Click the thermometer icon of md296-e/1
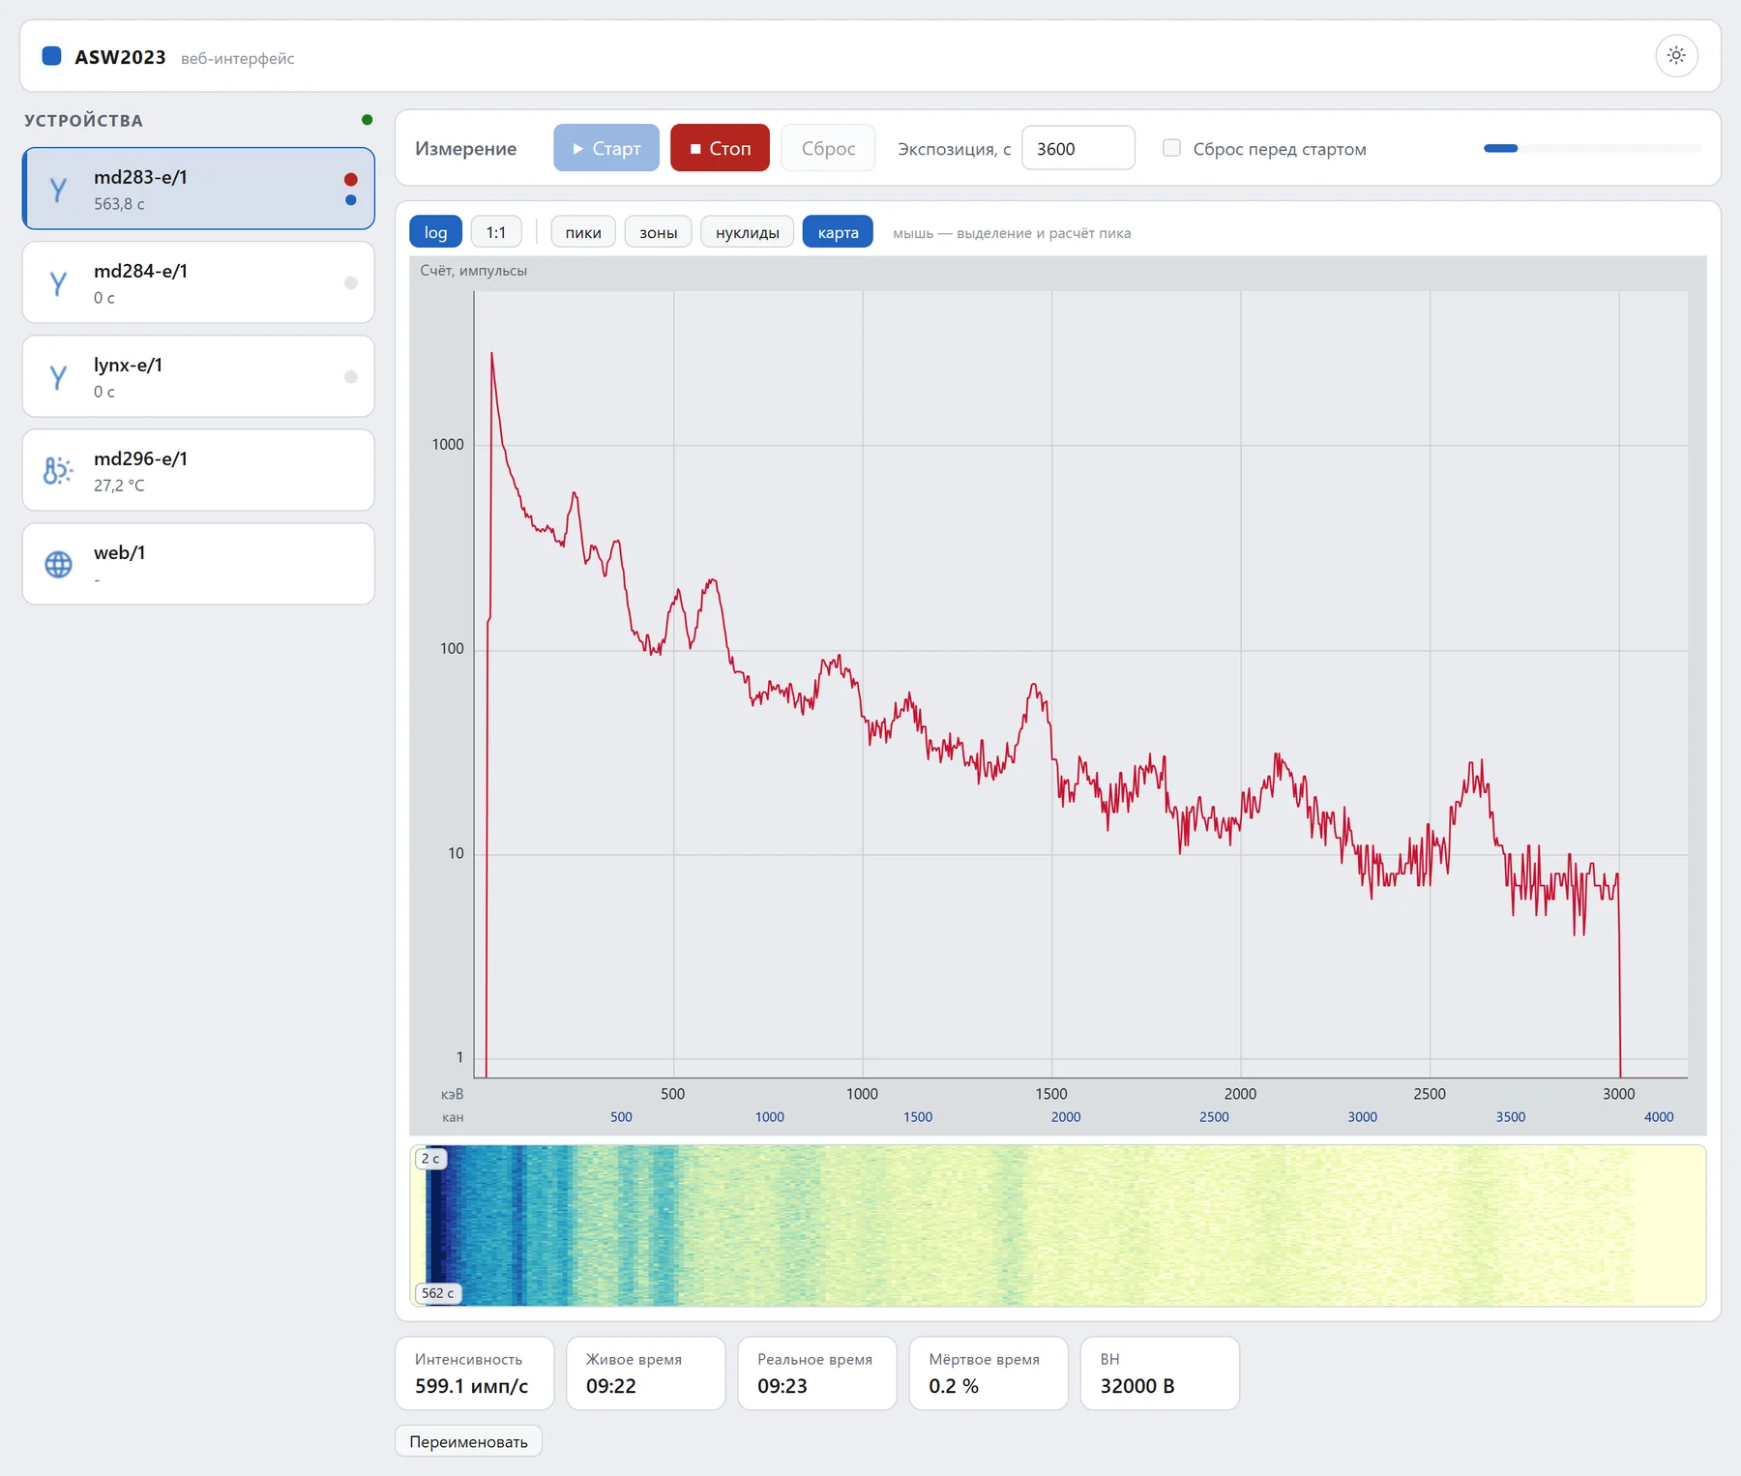The height and width of the screenshot is (1476, 1741). click(x=58, y=471)
